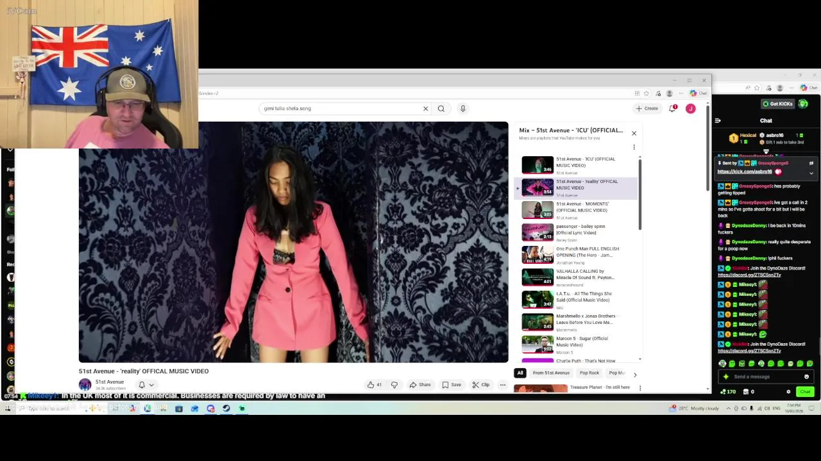The image size is (821, 461).
Task: Open more actions under the video
Action: click(x=503, y=385)
